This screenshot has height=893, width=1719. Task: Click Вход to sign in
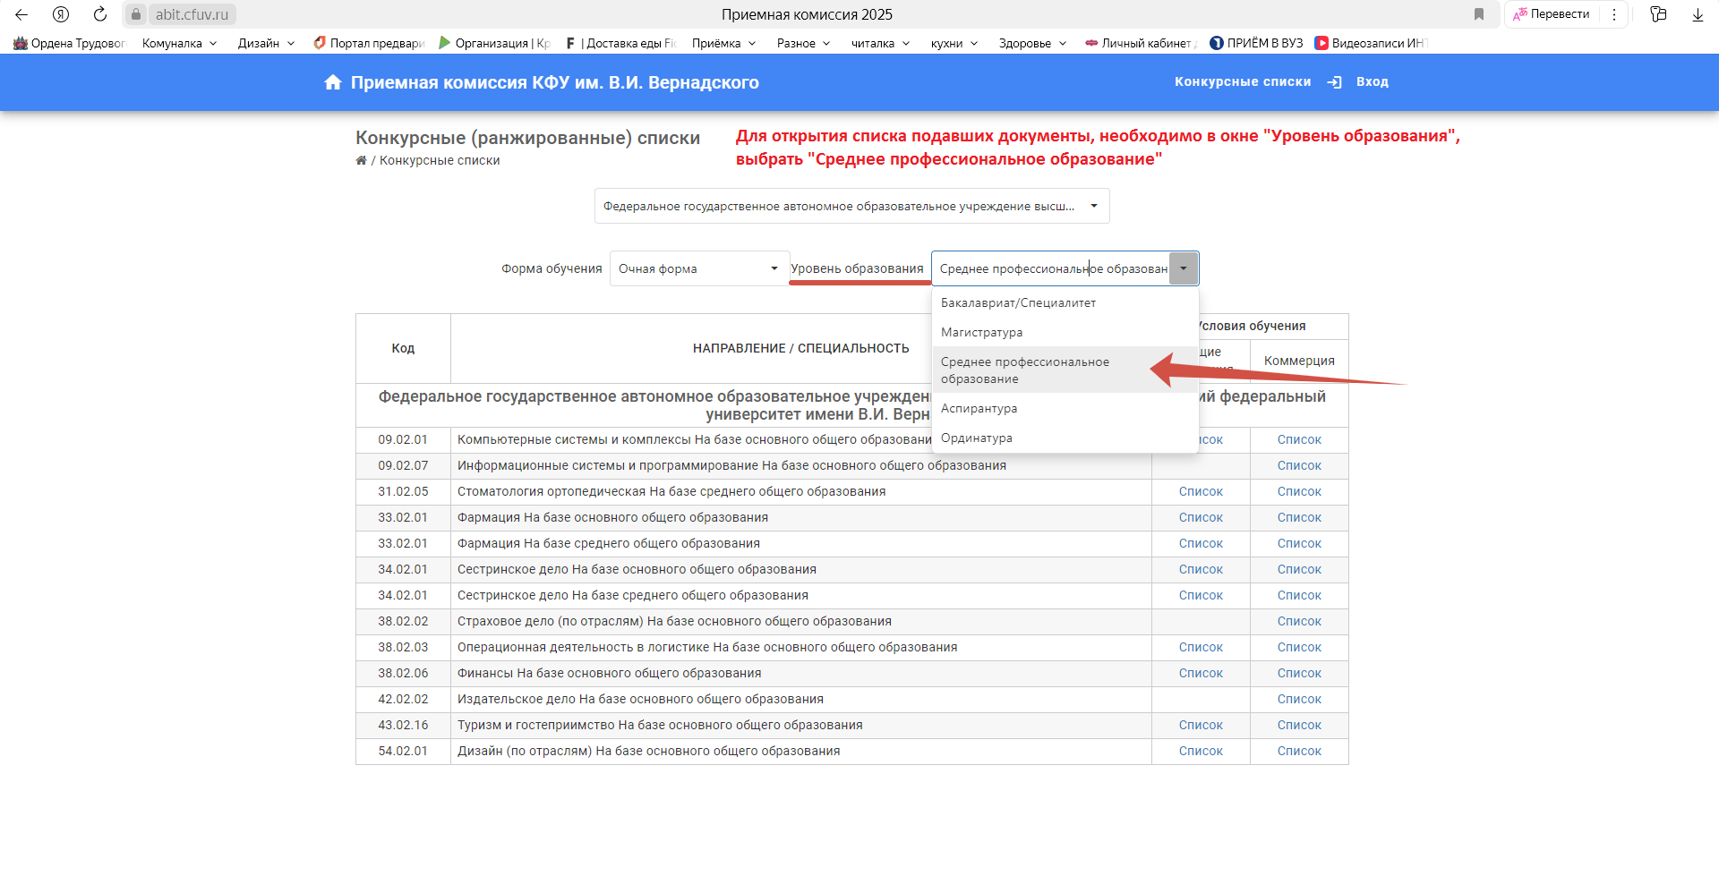1372,81
